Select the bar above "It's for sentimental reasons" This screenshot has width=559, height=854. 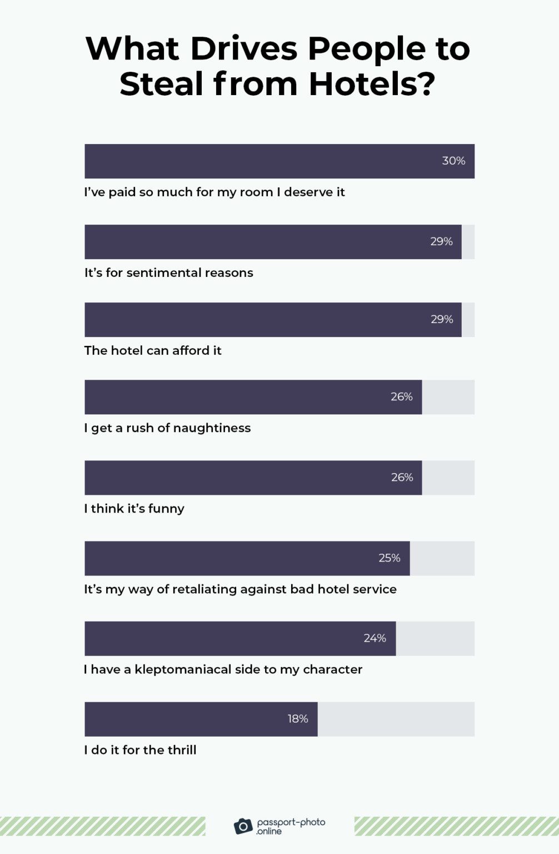(x=273, y=242)
